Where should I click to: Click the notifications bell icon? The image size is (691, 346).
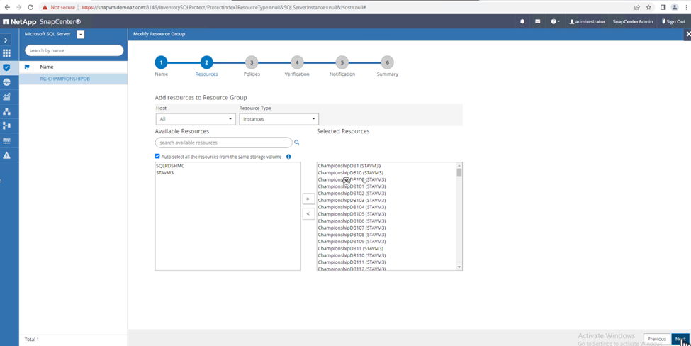pos(522,21)
